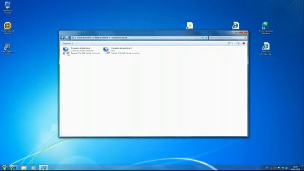The image size is (304, 171).
Task: Select the third desktop shortcut below Norton
Action: 8,49
